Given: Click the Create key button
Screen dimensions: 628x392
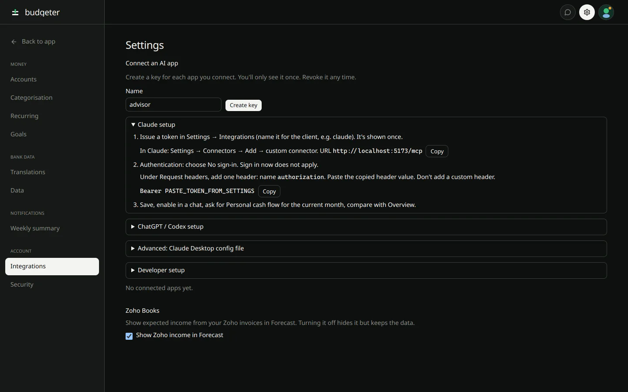Looking at the screenshot, I should [243, 105].
